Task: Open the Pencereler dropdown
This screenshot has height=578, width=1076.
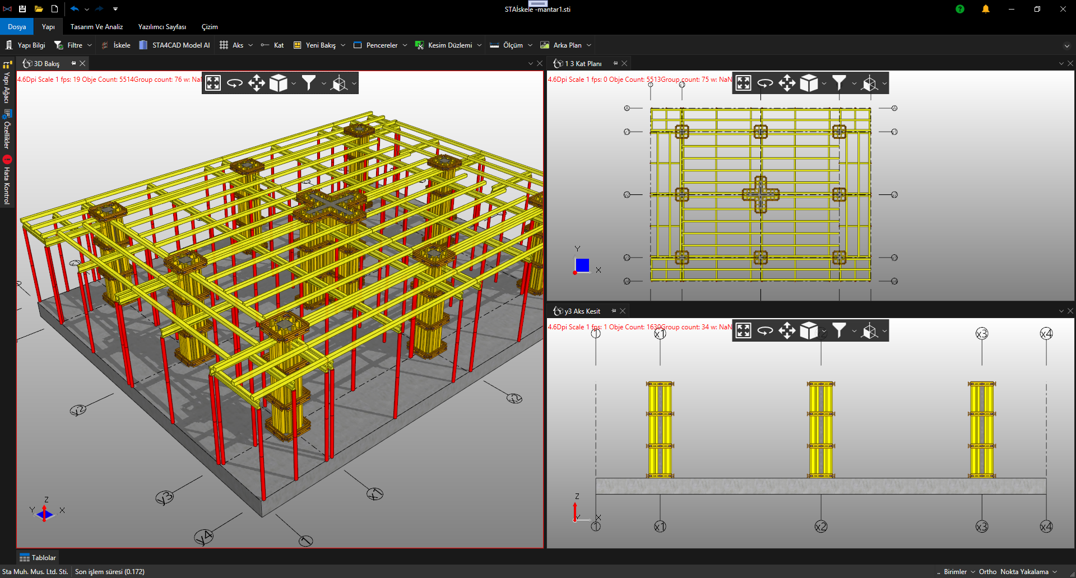Action: point(405,45)
